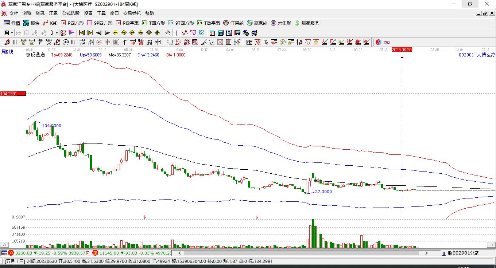Click the percent sign drawing tool
The width and height of the screenshot is (496, 268).
(x=266, y=42)
